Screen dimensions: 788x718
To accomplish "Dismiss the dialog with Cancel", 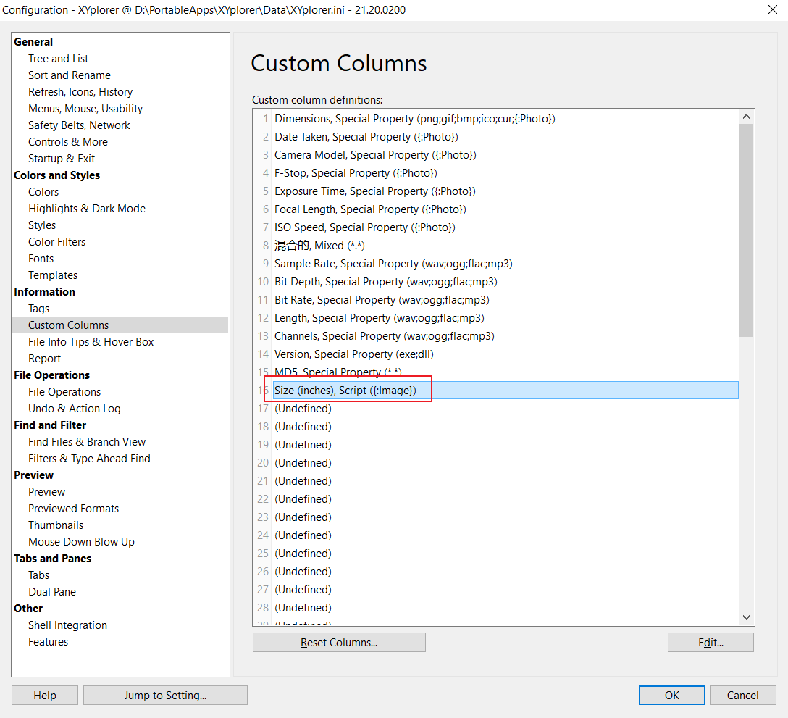I will [x=742, y=695].
